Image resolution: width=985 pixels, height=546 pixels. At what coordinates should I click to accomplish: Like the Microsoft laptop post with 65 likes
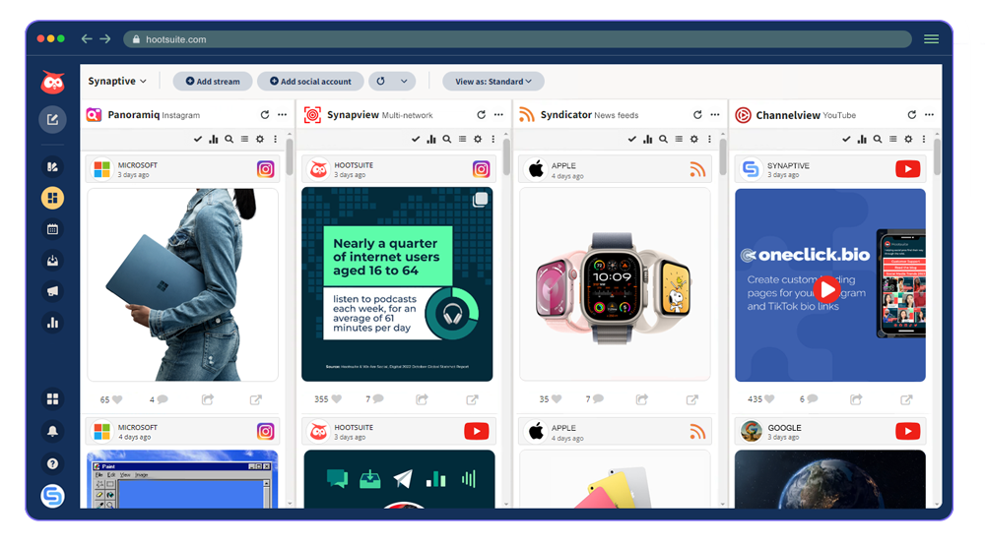(117, 399)
